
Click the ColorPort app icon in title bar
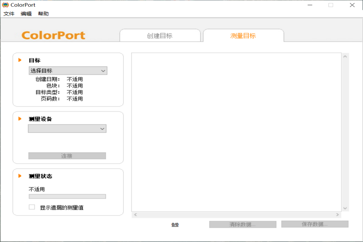click(5, 5)
